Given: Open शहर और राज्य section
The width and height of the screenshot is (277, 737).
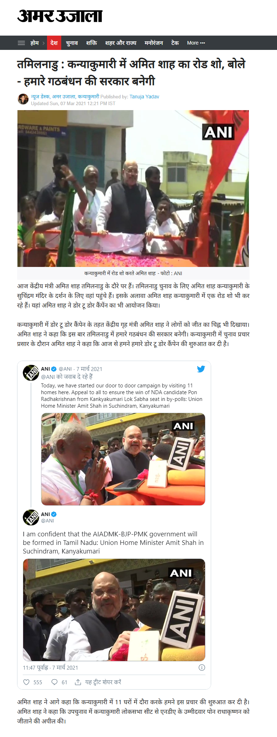Looking at the screenshot, I should [x=121, y=43].
